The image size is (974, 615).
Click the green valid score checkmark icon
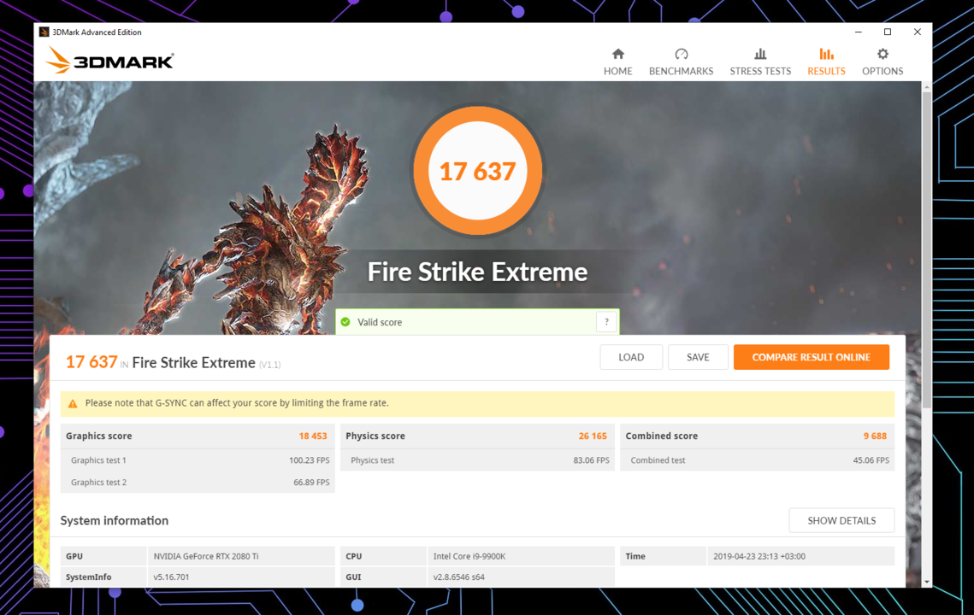click(x=345, y=321)
